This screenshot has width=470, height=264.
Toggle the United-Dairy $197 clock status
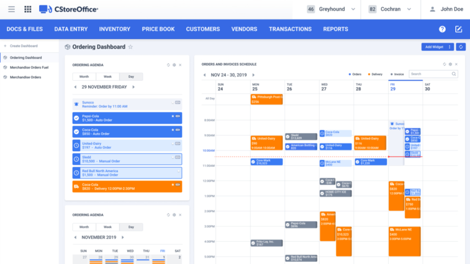coord(77,145)
